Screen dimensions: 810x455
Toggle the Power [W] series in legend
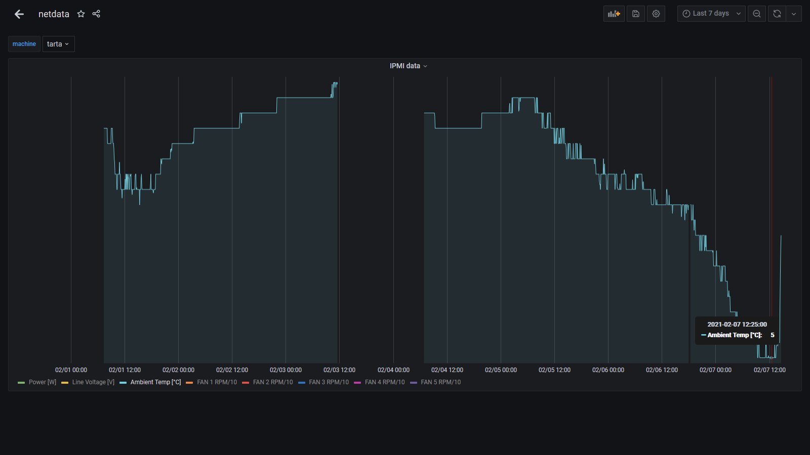pyautogui.click(x=42, y=382)
